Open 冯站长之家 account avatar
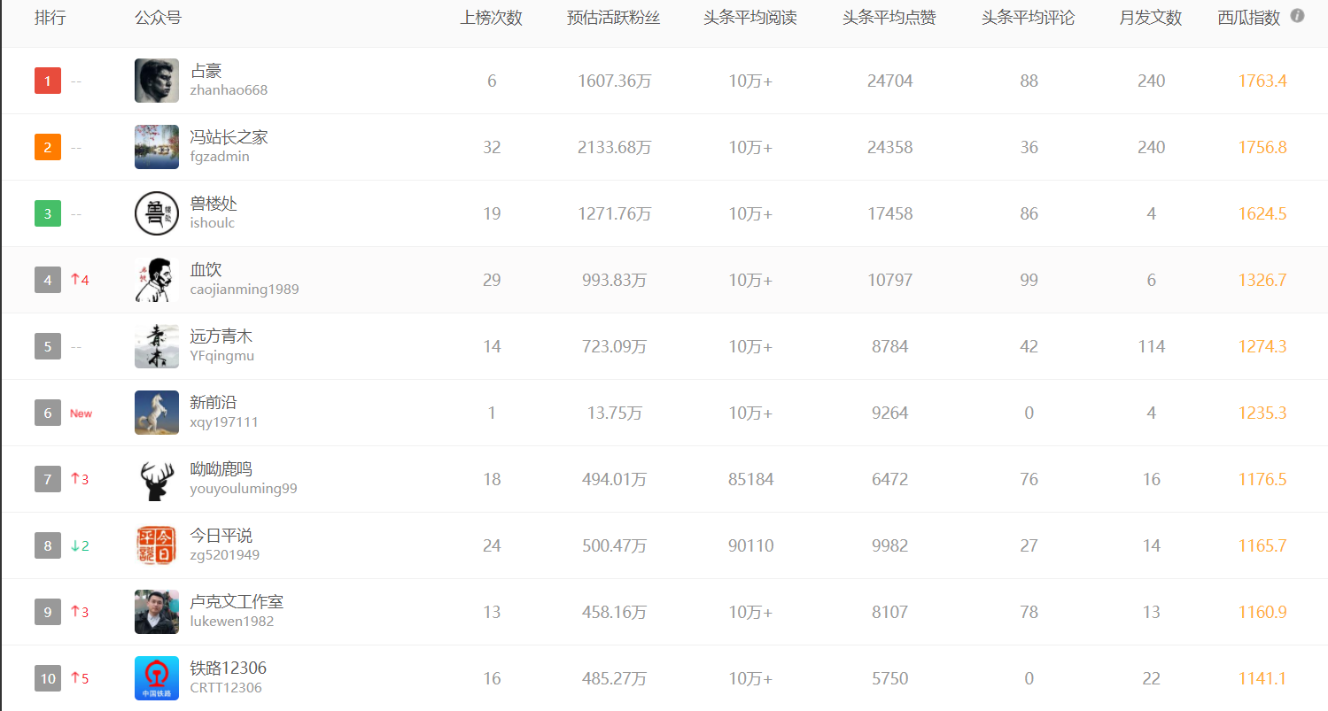The width and height of the screenshot is (1328, 711). (157, 147)
